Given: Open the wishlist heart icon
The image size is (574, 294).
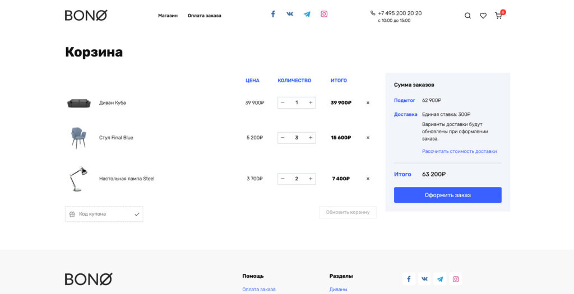Looking at the screenshot, I should pyautogui.click(x=483, y=16).
